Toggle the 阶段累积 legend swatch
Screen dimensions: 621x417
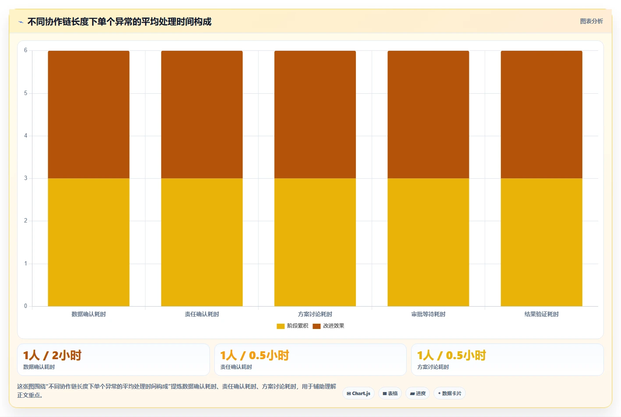[x=280, y=326]
